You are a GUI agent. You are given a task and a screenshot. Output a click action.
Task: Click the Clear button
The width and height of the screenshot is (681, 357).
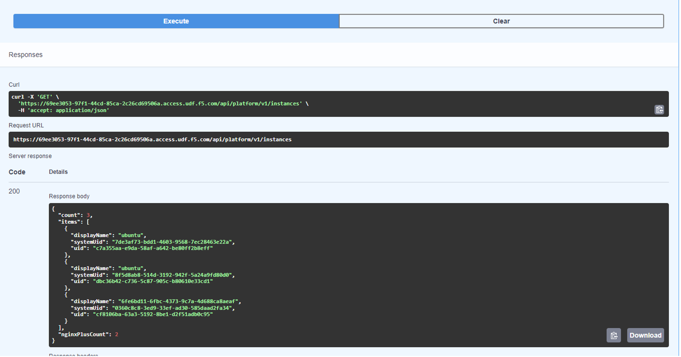coord(501,21)
